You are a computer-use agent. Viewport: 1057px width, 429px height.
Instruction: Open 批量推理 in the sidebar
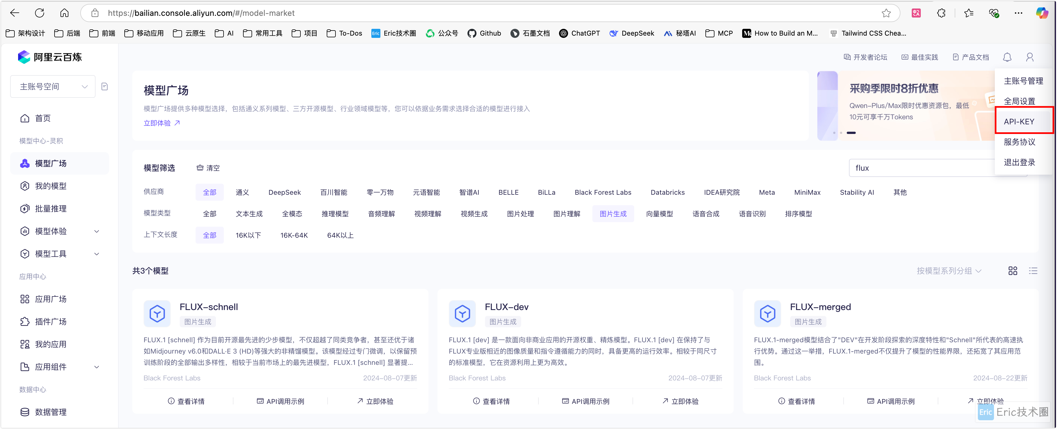(60, 208)
